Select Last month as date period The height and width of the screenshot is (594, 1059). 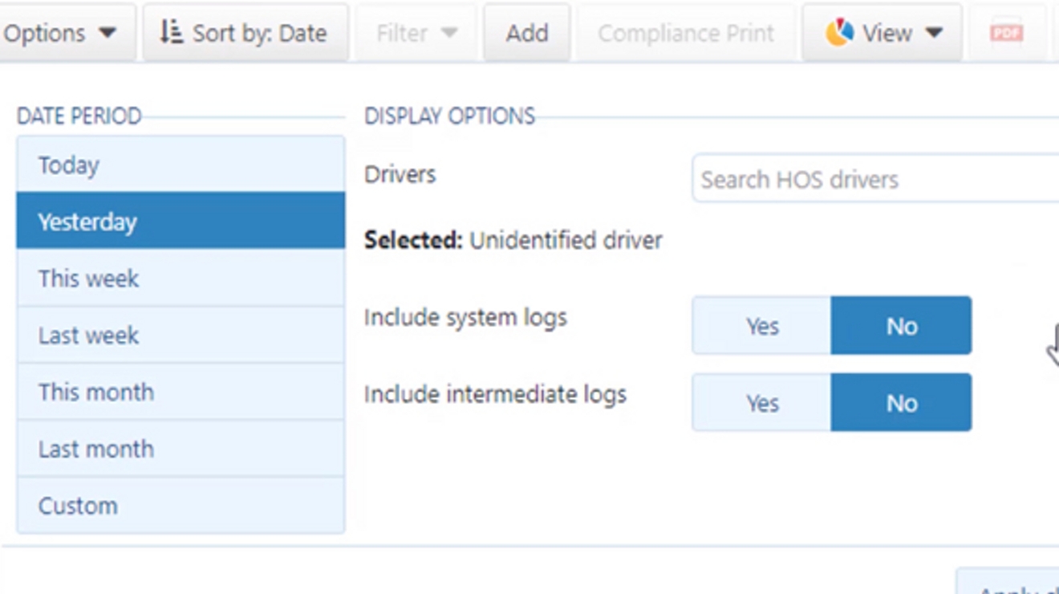181,449
